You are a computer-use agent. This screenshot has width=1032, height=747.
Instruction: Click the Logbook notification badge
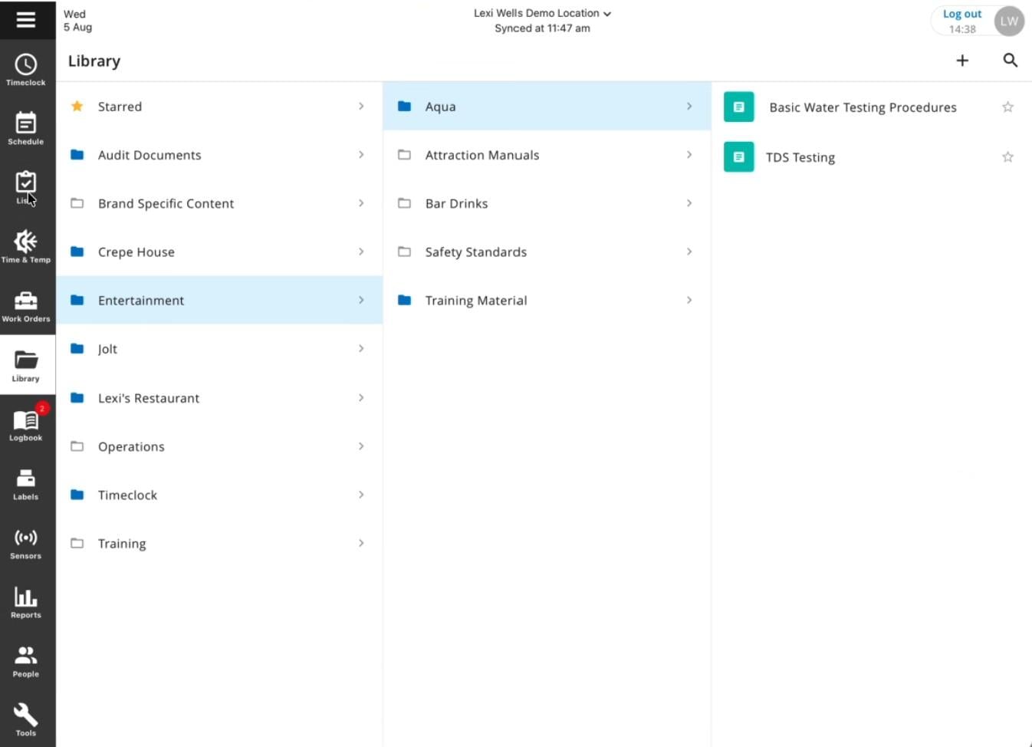tap(42, 408)
